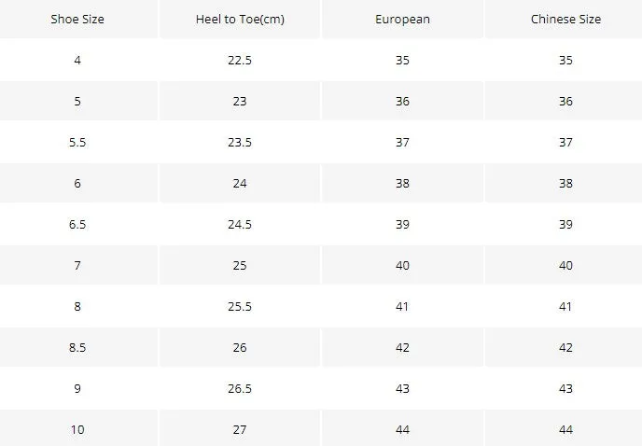
Task: Click shoe size 10 cell
Action: point(77,429)
